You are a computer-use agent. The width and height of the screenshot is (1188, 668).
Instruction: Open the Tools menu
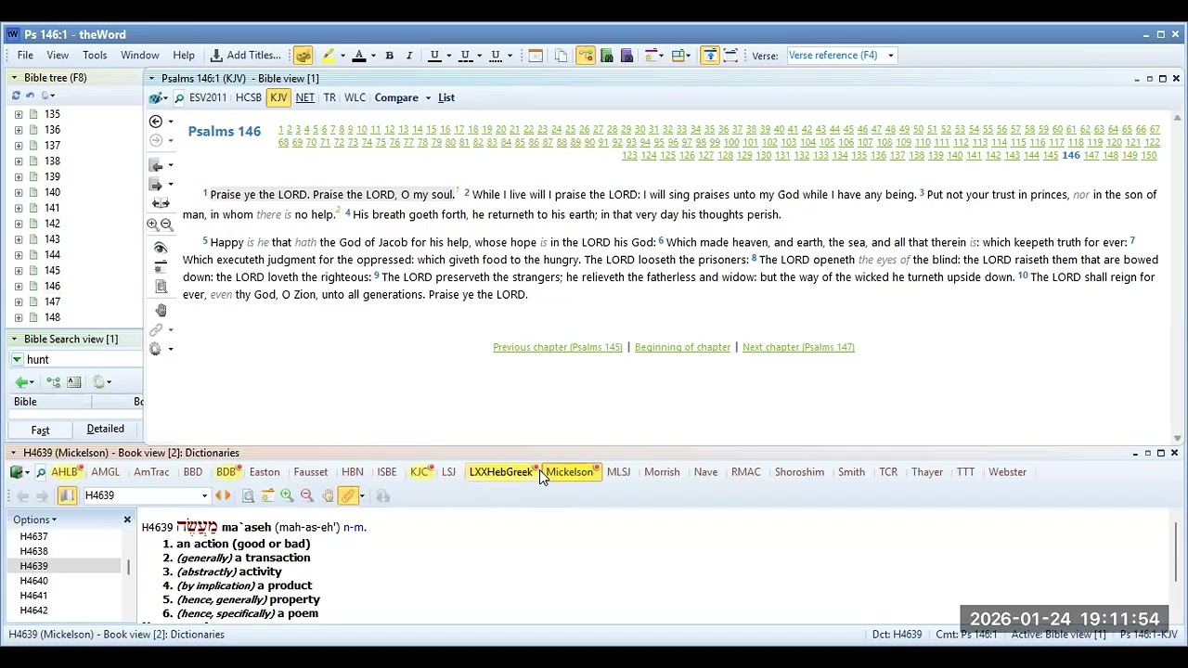95,56
